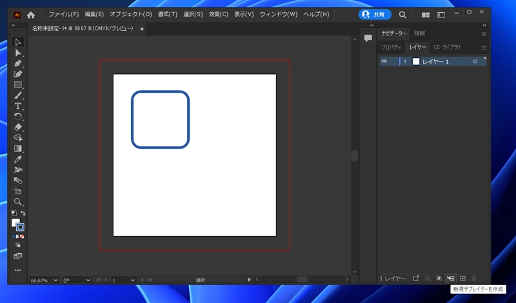Select the Paintbrush tool

click(x=18, y=95)
